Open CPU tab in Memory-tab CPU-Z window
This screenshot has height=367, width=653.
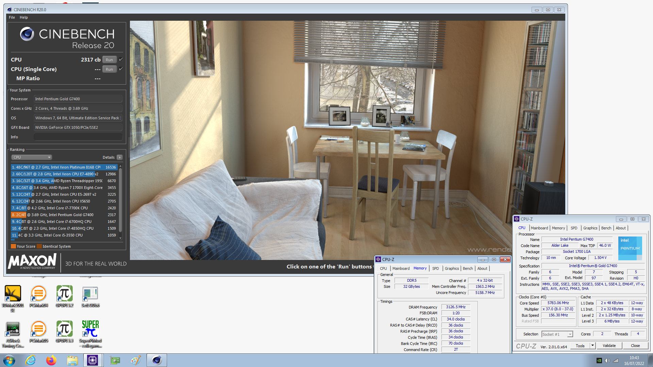[x=383, y=268]
